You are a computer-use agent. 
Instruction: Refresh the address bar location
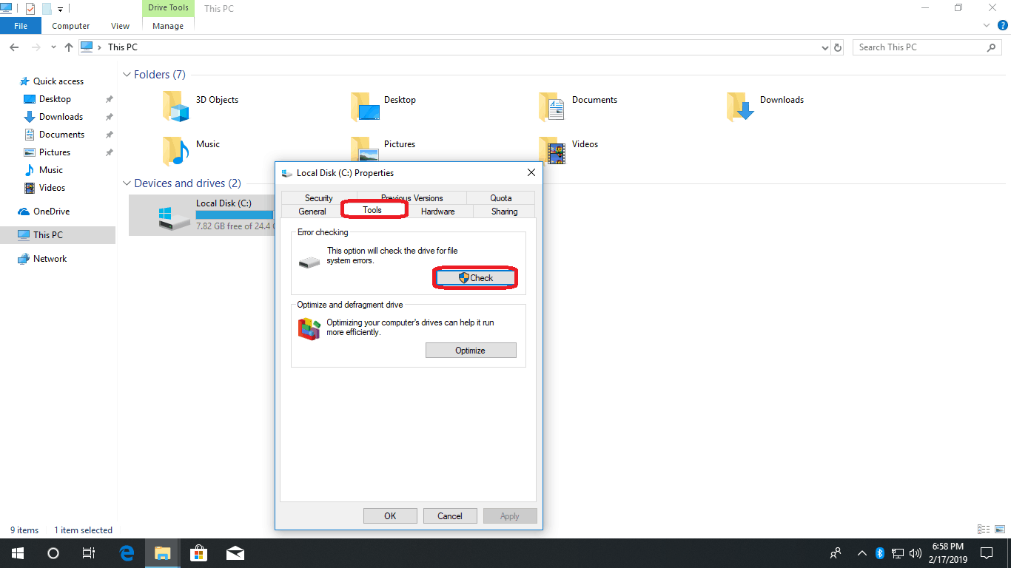tap(838, 47)
